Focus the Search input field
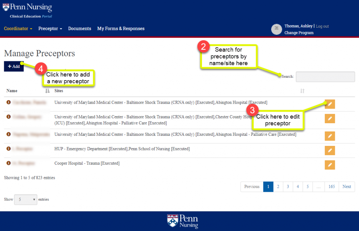This screenshot has width=359, height=231. [325, 77]
